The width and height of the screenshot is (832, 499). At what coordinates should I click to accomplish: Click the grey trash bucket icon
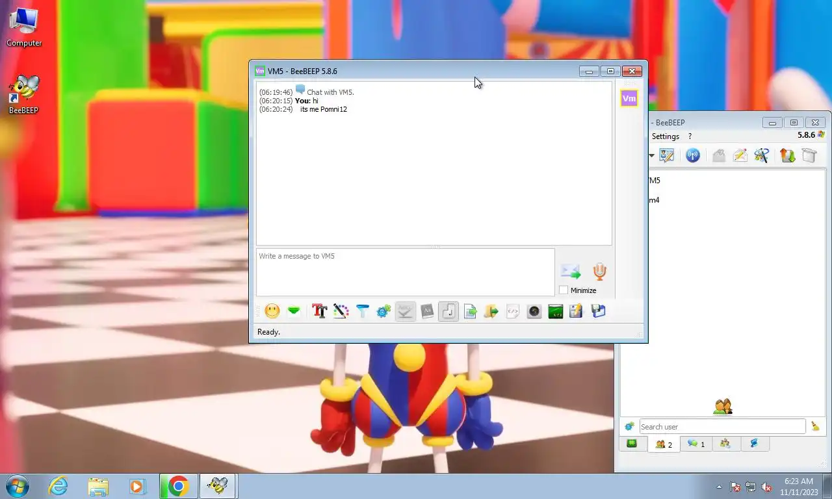[x=809, y=155]
